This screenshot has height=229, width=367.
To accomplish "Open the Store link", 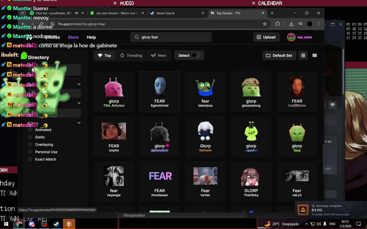I will click(x=73, y=37).
